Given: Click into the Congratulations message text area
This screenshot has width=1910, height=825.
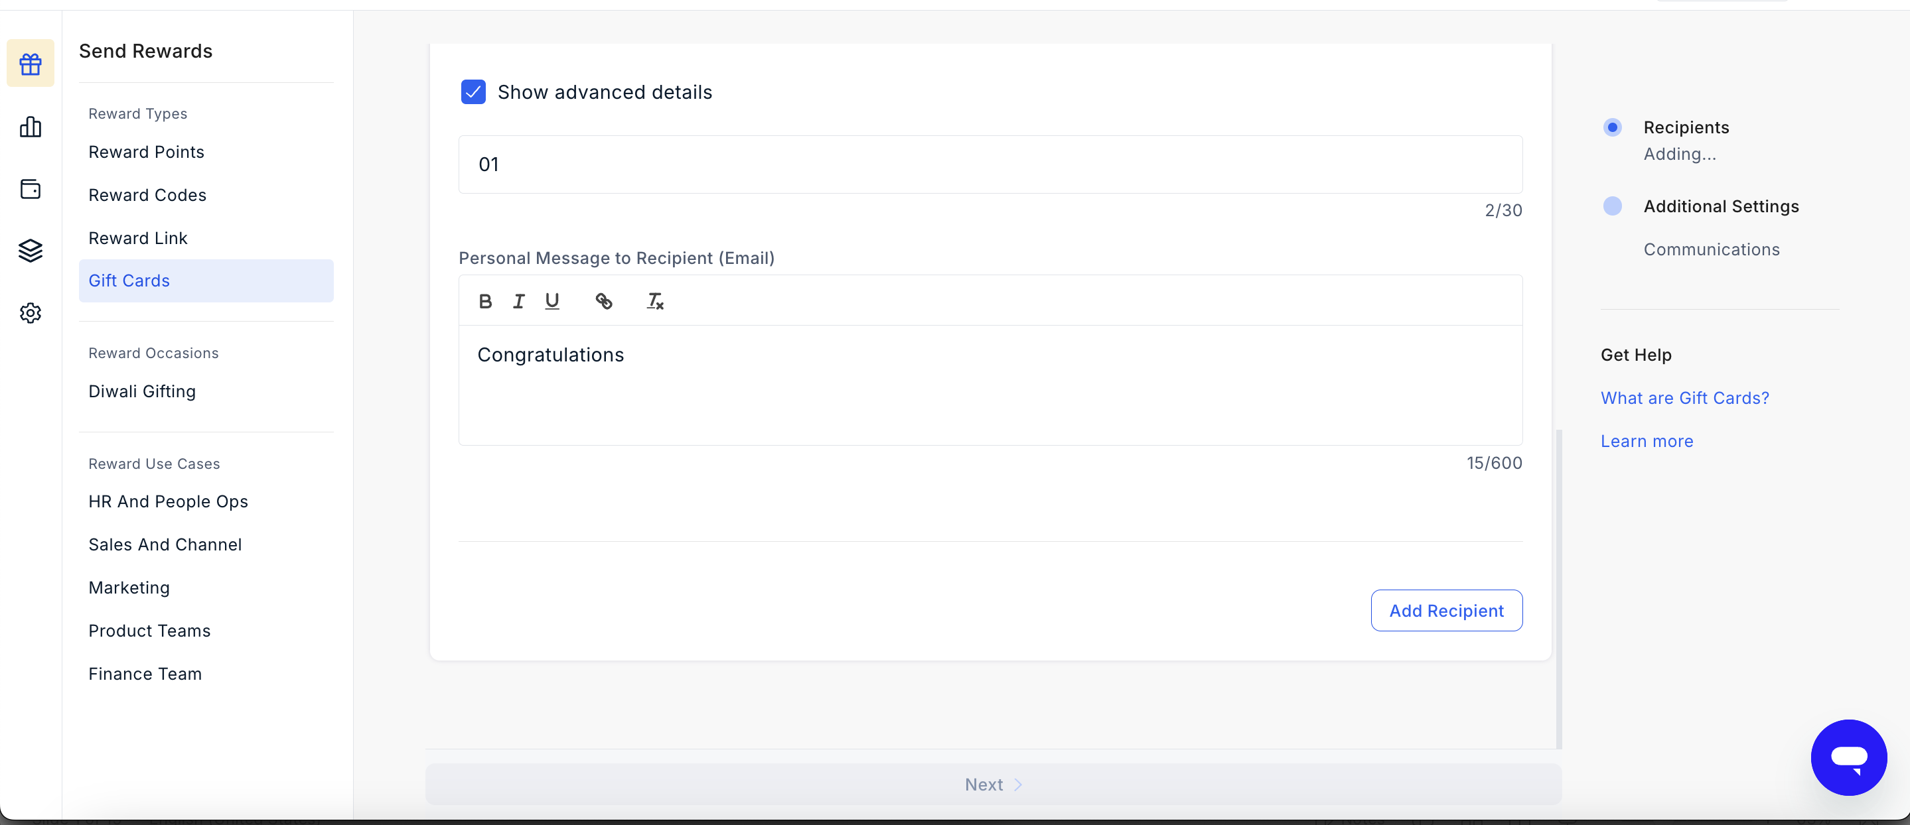Looking at the screenshot, I should pos(990,385).
